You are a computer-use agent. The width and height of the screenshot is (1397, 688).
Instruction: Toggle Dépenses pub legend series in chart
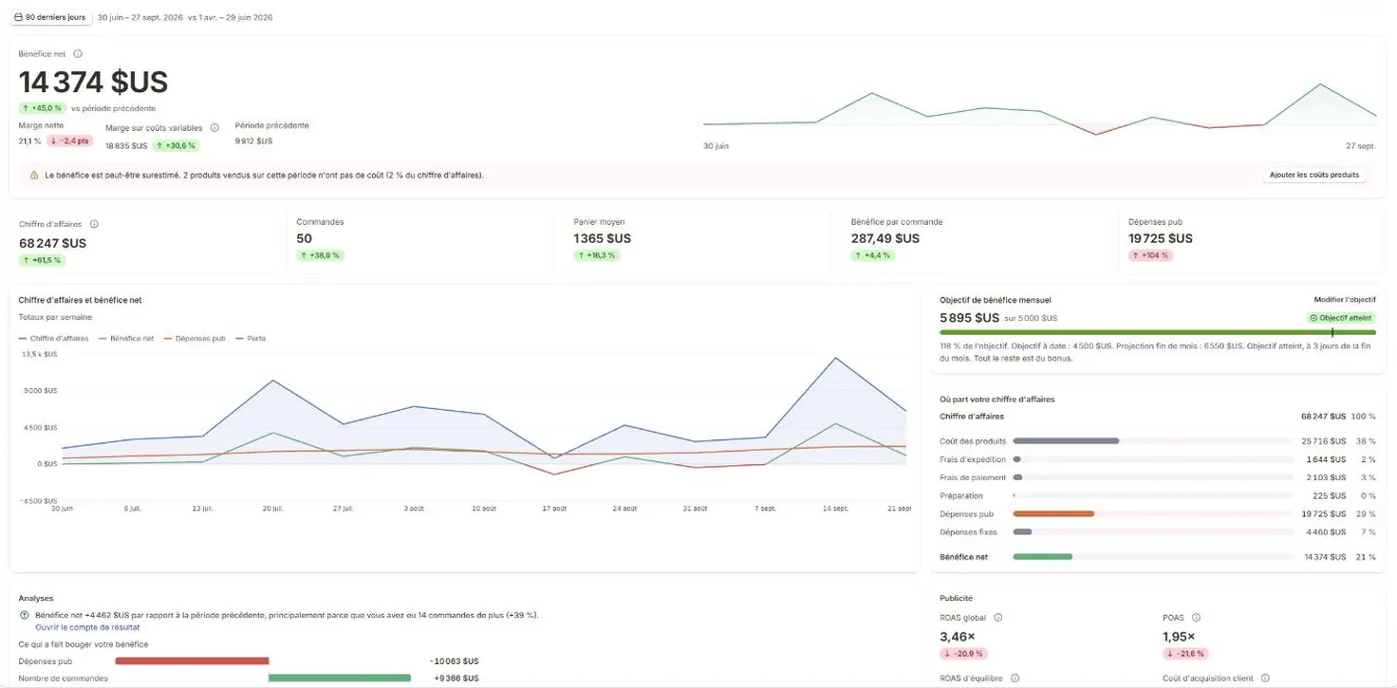[x=195, y=338]
